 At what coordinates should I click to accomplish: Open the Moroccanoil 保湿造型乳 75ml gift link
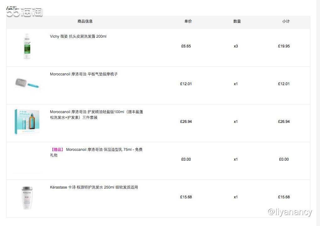click(x=104, y=150)
